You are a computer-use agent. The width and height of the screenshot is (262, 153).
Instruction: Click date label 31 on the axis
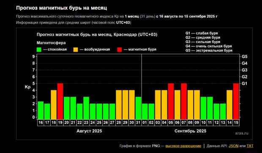(x=138, y=123)
